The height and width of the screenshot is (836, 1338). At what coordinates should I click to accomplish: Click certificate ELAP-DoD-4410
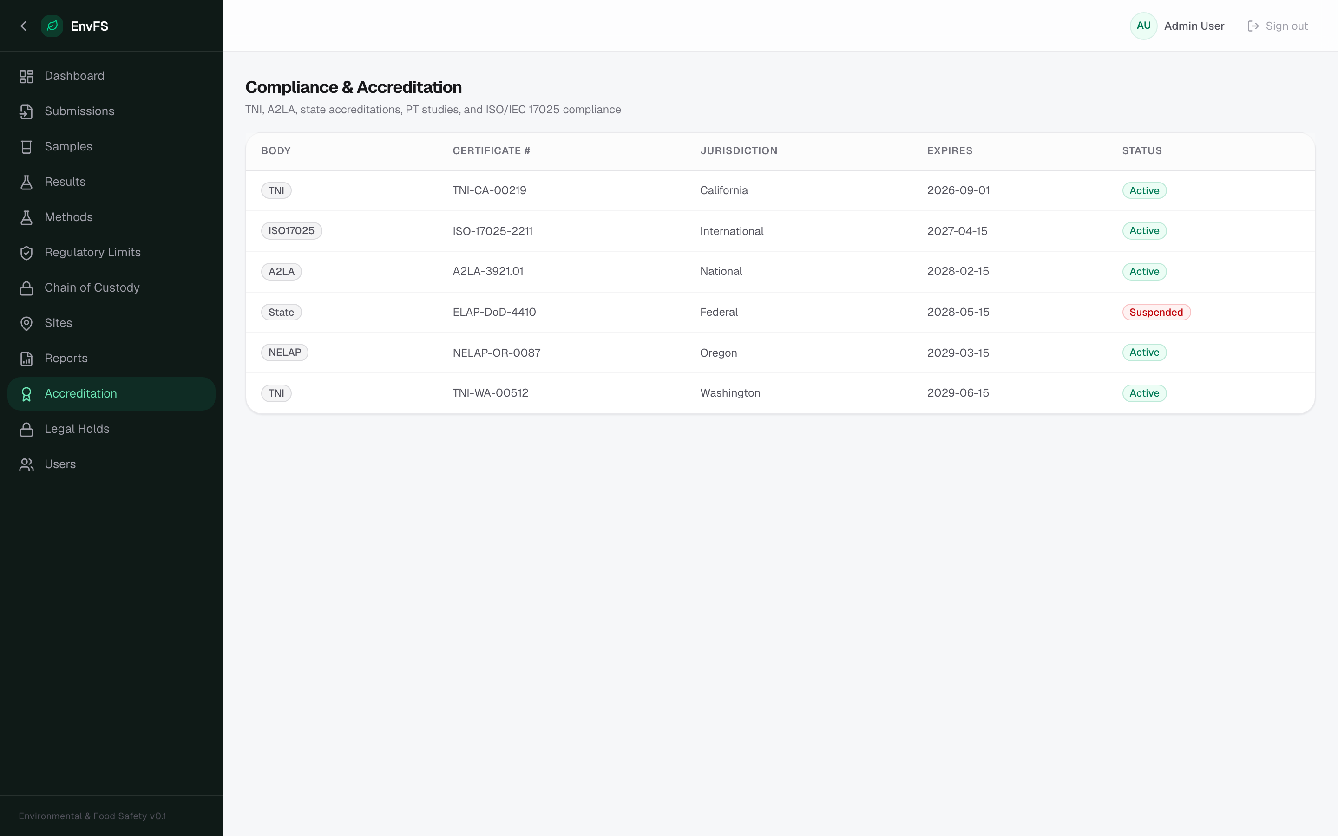494,313
